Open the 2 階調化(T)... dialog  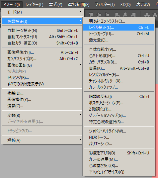coord(119,109)
